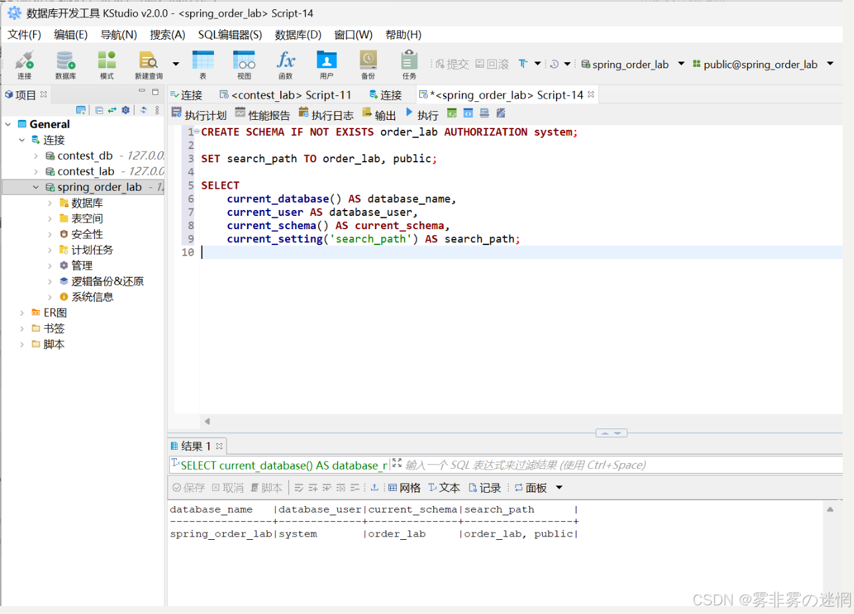Click the 取消 cancel button in results
Image resolution: width=854 pixels, height=614 pixels.
pyautogui.click(x=228, y=487)
